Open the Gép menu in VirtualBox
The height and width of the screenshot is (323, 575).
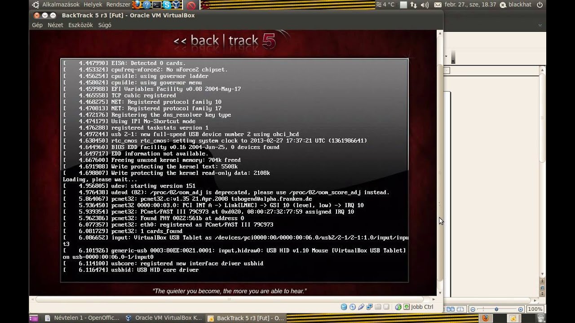37,25
